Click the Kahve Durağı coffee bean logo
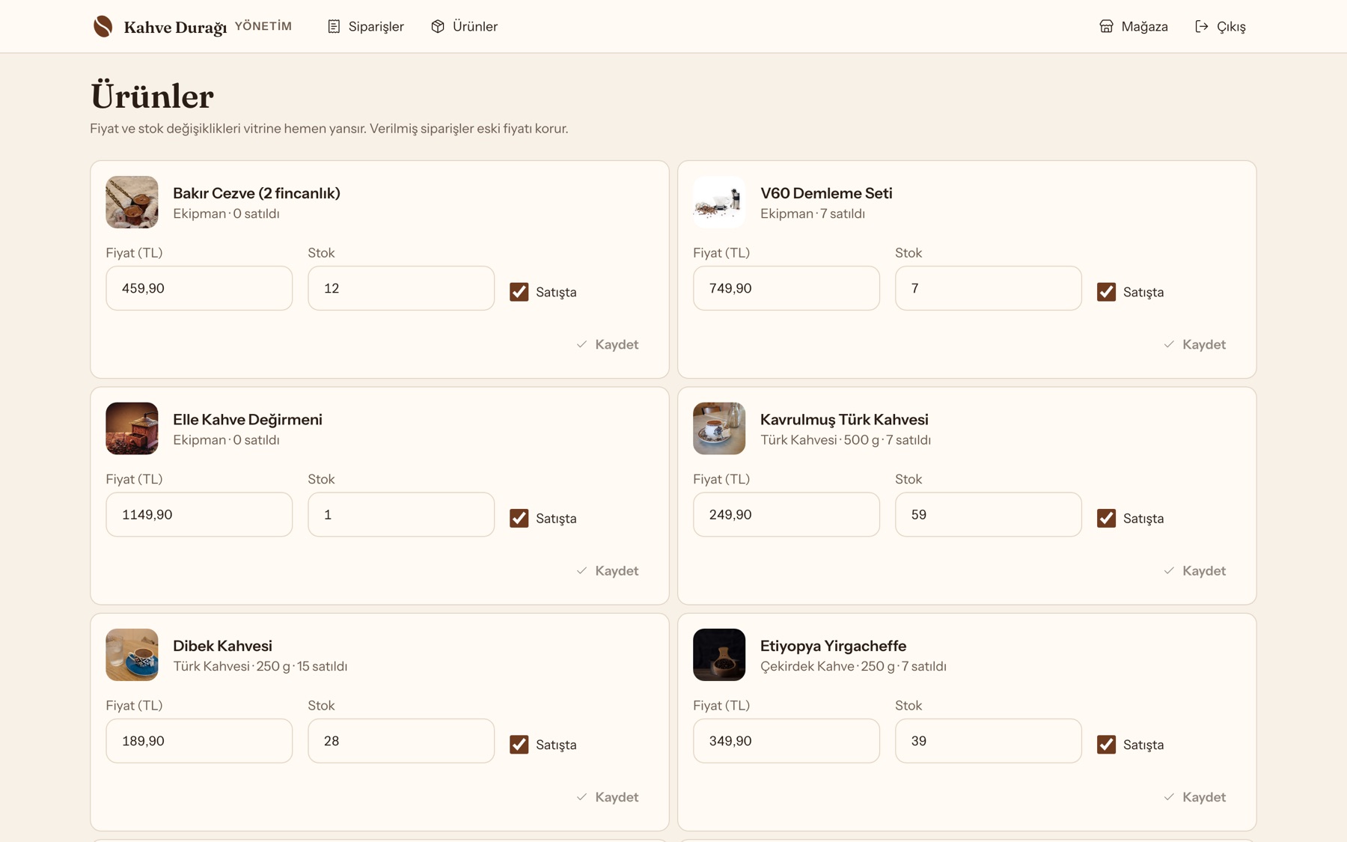 pos(103,26)
